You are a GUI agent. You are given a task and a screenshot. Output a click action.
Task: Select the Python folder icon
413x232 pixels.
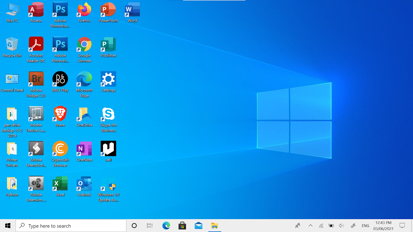point(12,186)
